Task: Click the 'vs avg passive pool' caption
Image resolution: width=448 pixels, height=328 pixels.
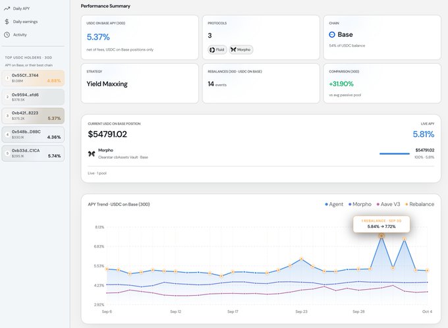Action: pos(345,95)
